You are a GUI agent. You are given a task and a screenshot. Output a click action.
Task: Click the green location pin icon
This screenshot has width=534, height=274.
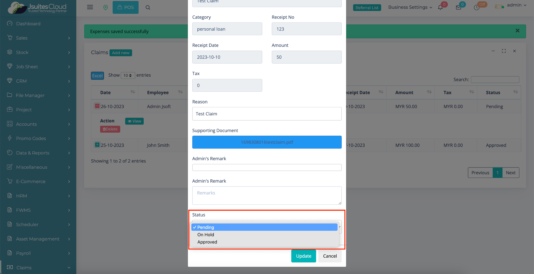pos(105,8)
